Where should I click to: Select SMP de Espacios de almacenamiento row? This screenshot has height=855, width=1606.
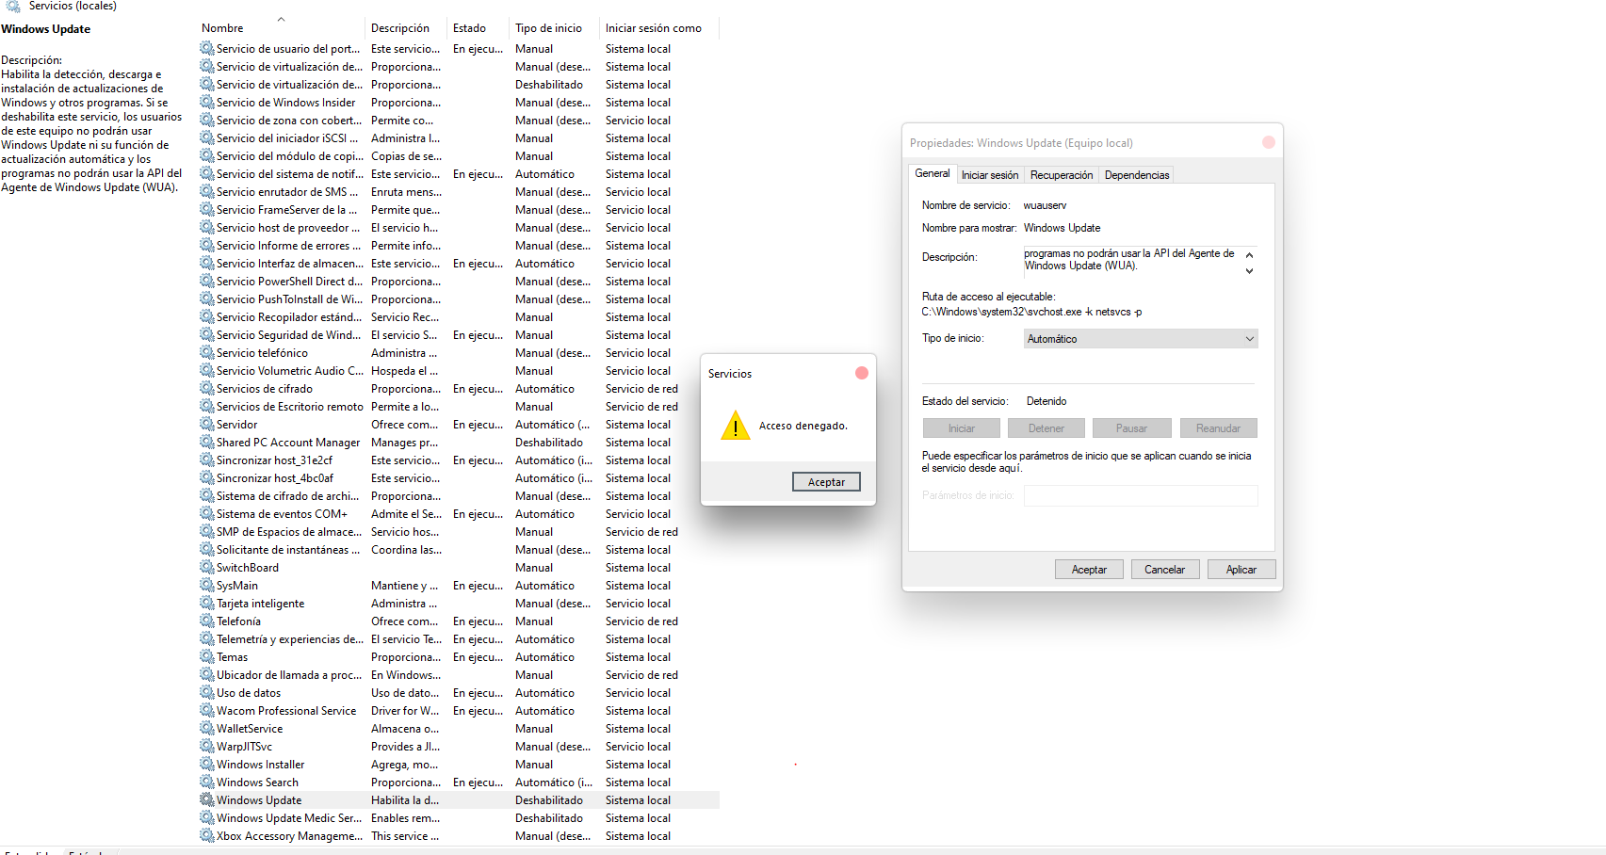[x=460, y=532]
